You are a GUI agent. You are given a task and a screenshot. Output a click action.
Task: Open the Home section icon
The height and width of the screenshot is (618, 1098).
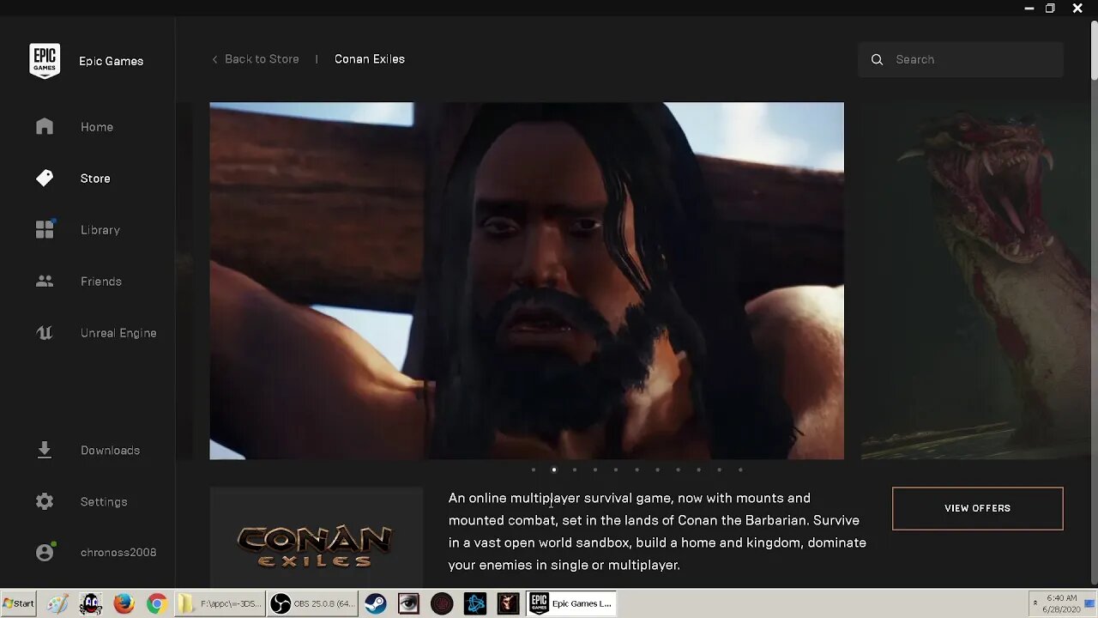click(45, 127)
